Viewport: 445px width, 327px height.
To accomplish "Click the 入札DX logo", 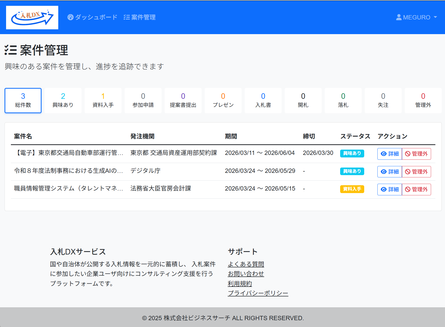I will (x=32, y=17).
